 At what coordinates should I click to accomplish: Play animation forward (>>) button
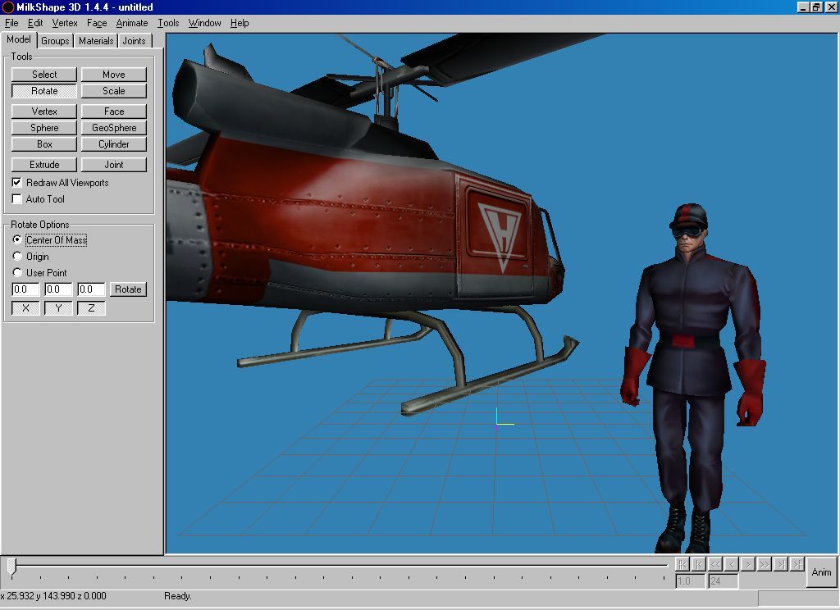pyautogui.click(x=765, y=564)
